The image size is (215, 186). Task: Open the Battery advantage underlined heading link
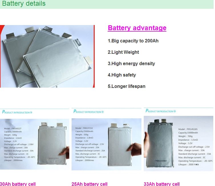[x=137, y=28]
